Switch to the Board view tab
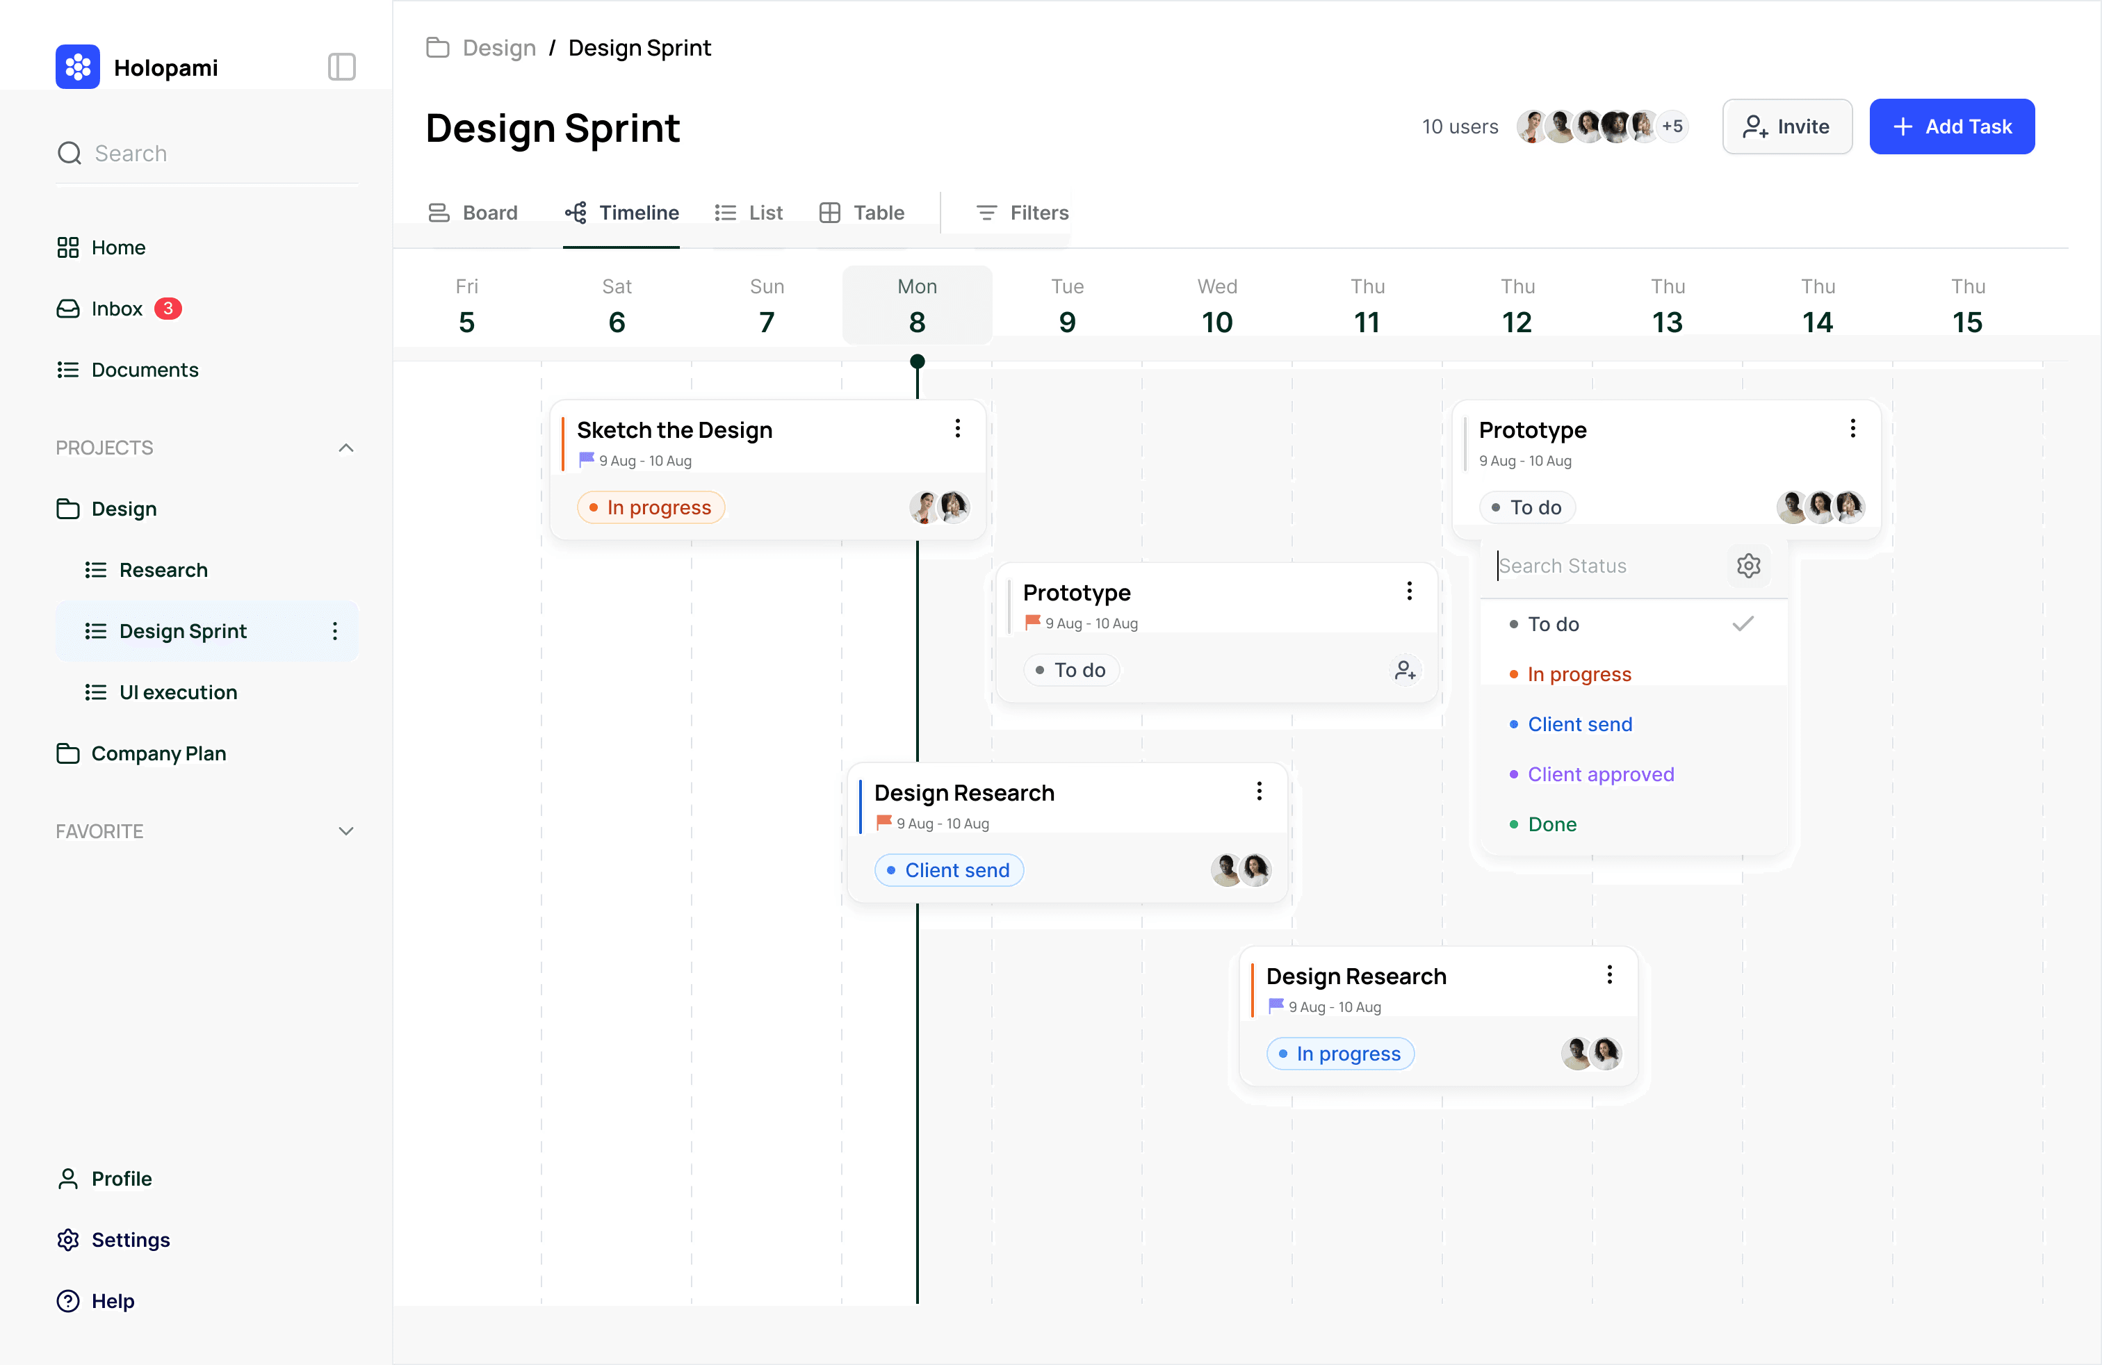2102x1365 pixels. [x=473, y=212]
